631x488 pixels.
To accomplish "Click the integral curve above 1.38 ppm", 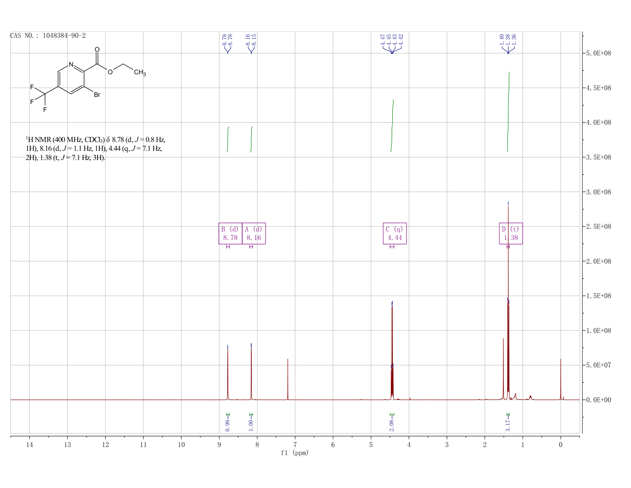I will [508, 112].
